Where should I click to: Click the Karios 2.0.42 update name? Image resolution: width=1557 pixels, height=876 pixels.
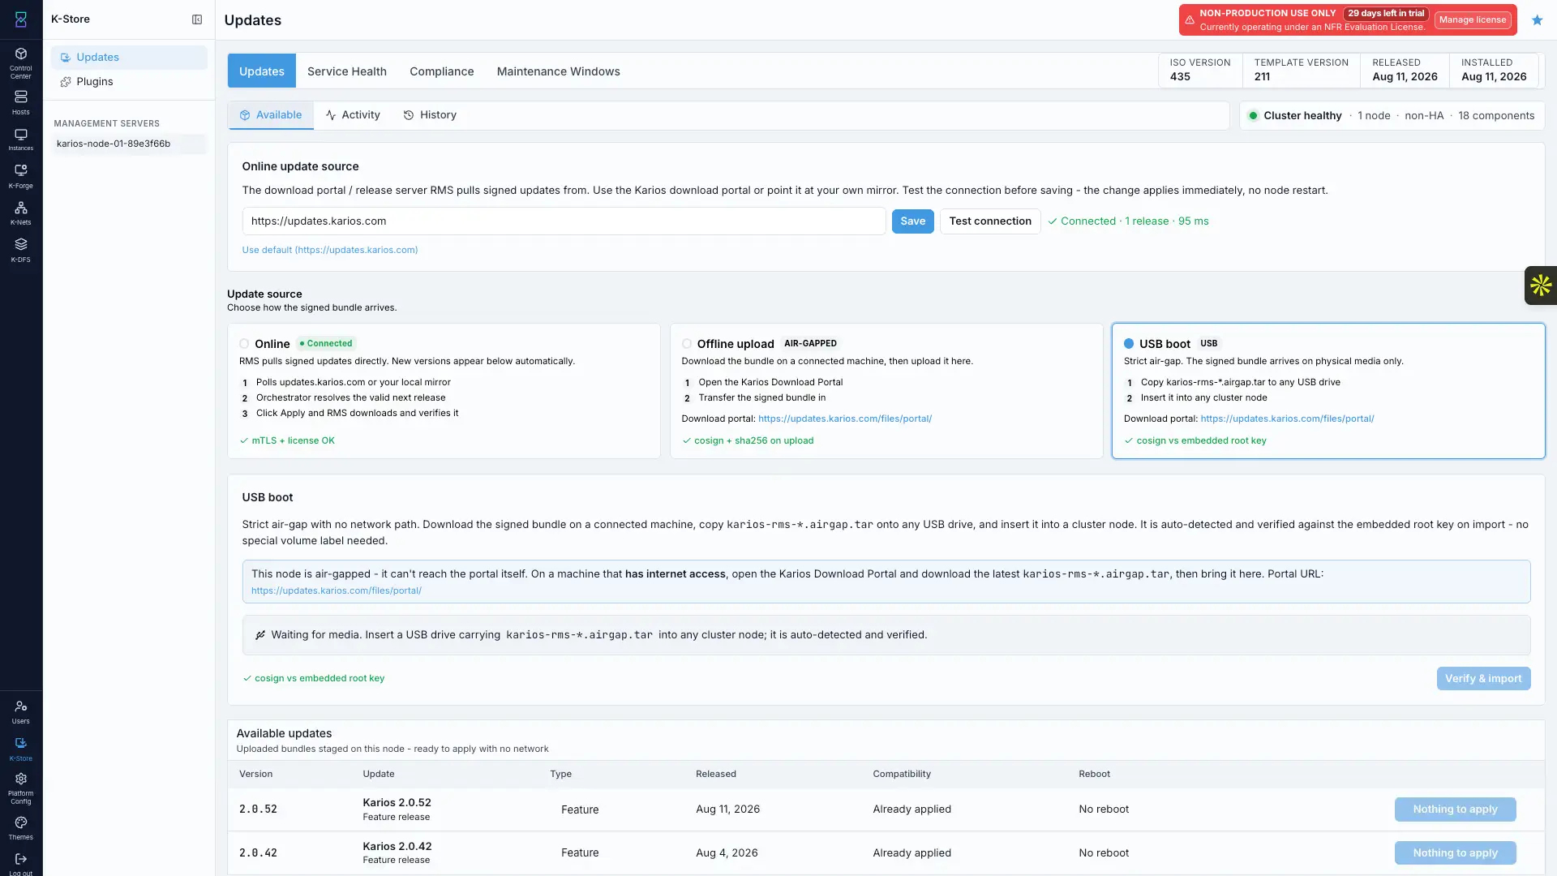(397, 847)
